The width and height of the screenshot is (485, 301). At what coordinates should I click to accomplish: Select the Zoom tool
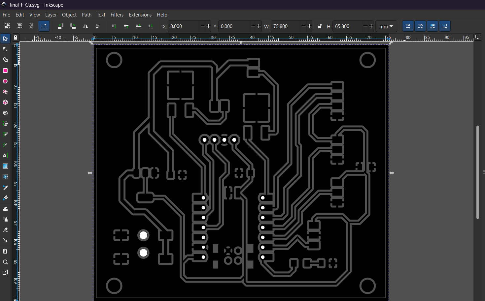click(x=5, y=262)
